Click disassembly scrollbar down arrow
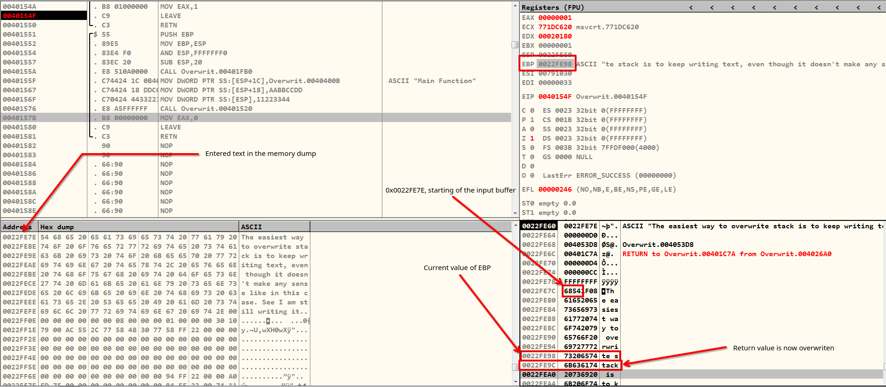 515,213
